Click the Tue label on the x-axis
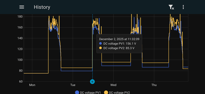Viewport: 205px width, 94px height. pos(73,85)
